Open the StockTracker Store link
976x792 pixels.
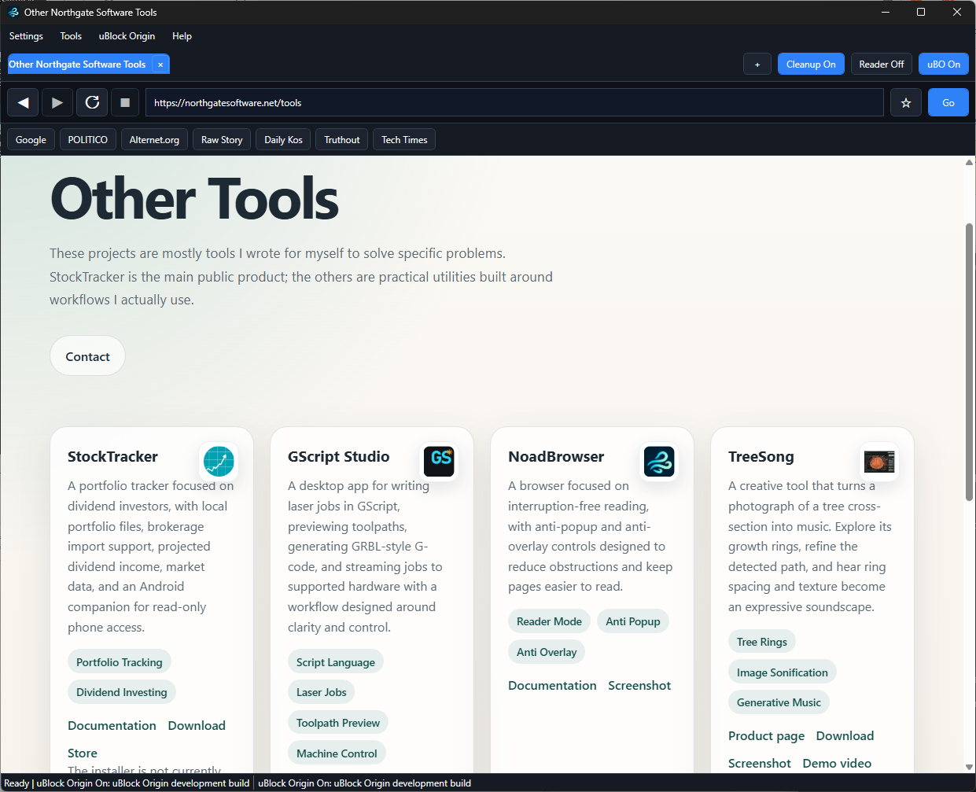[x=83, y=753]
